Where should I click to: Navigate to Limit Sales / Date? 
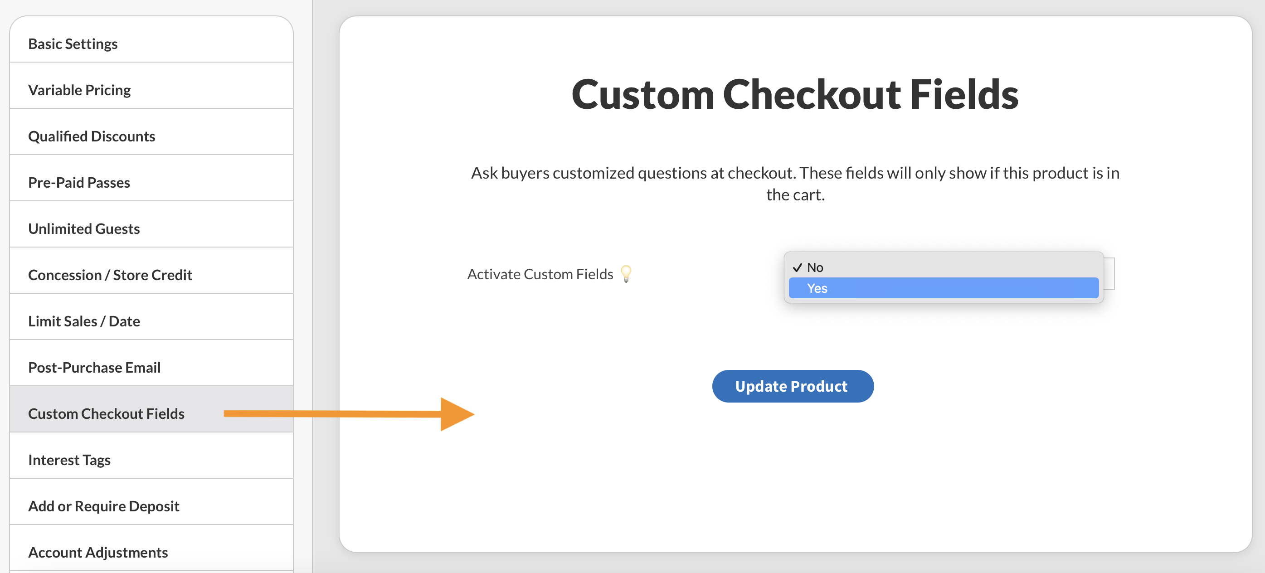84,320
